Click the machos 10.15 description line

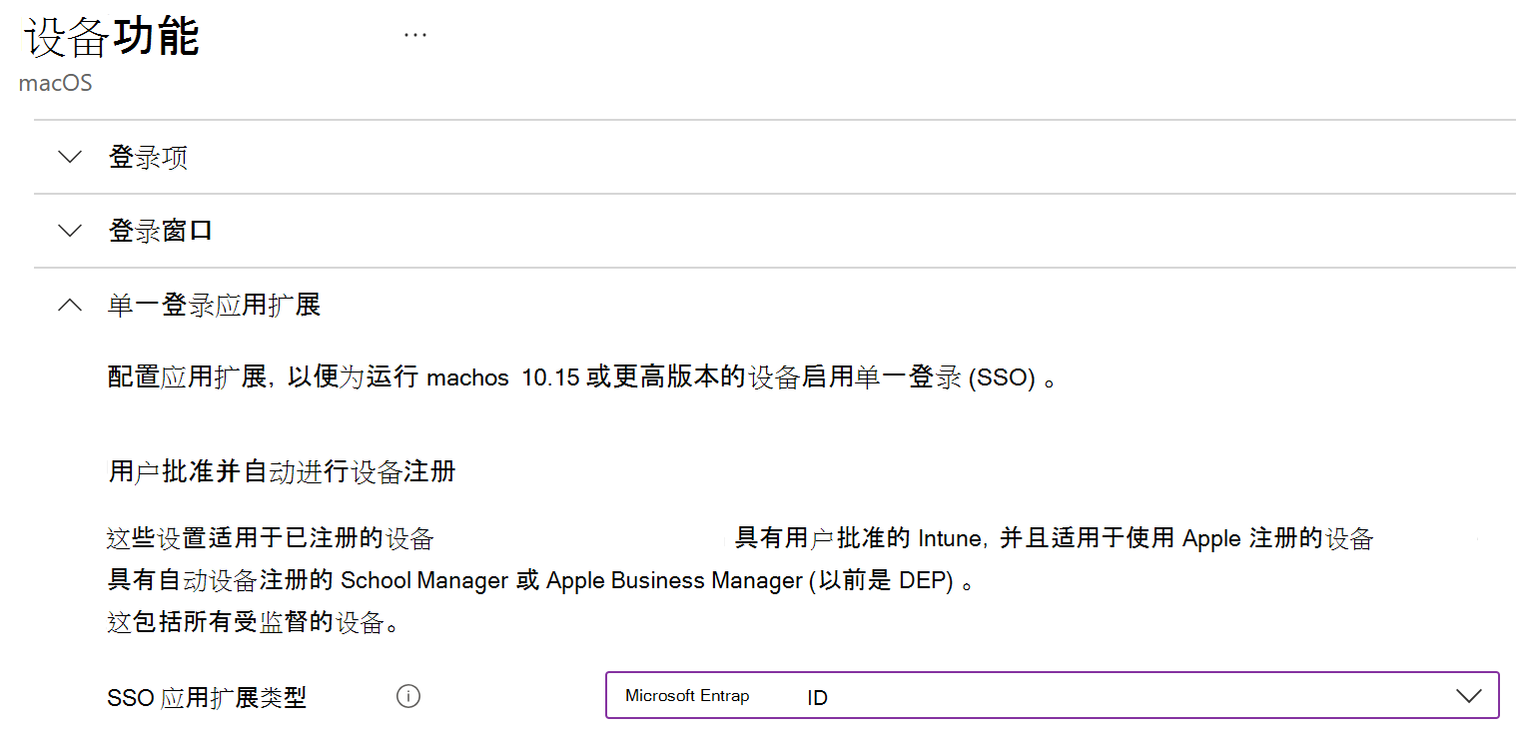(581, 378)
